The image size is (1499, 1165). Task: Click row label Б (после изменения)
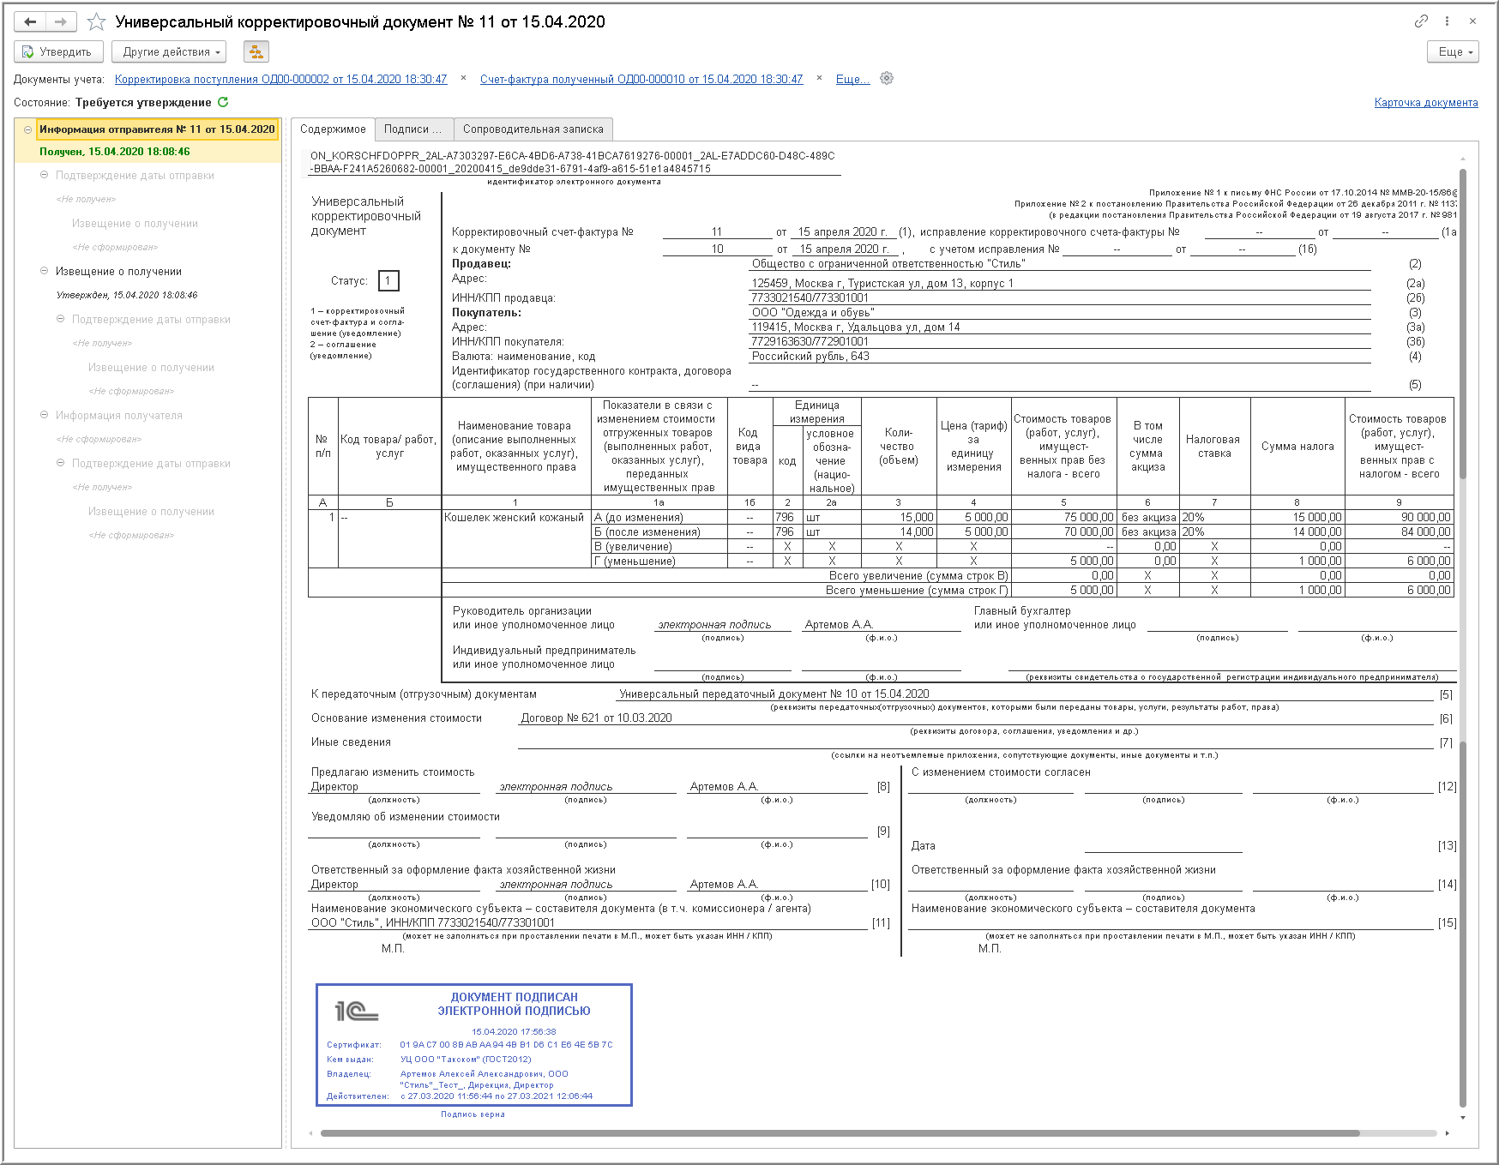pos(647,532)
